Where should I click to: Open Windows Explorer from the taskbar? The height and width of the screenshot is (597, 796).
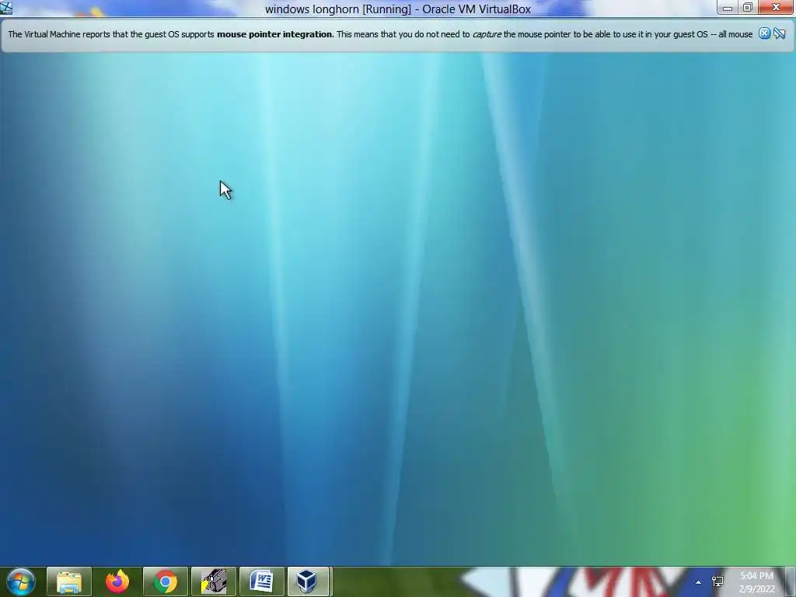[69, 581]
